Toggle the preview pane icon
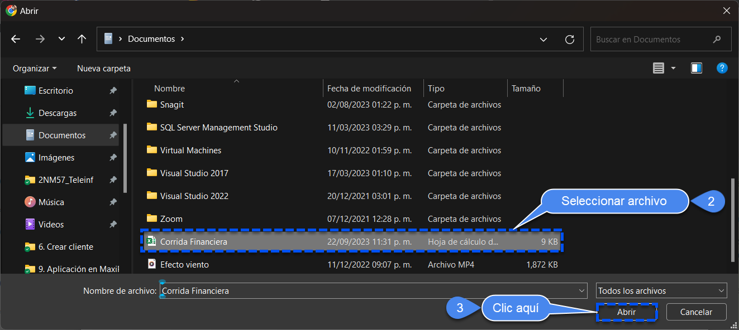739x330 pixels. [697, 68]
